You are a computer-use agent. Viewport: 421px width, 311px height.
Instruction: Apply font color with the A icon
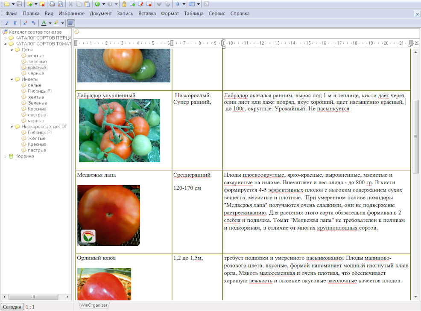(x=44, y=23)
